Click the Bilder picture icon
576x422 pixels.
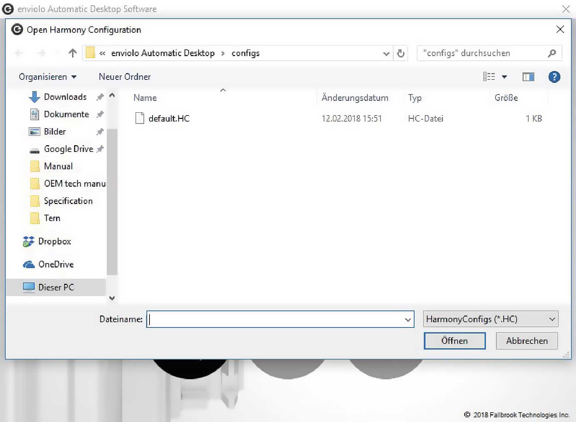[x=34, y=132]
